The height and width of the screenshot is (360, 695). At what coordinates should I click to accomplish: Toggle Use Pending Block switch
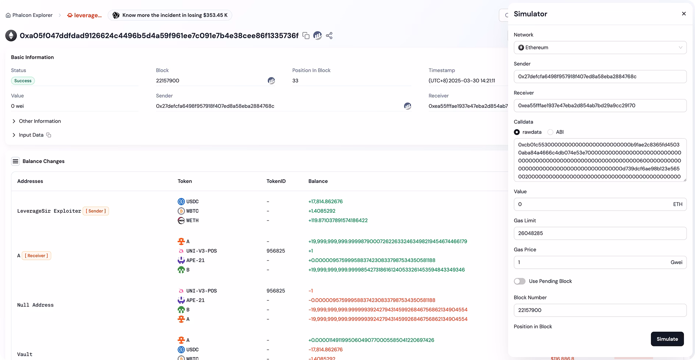click(520, 281)
